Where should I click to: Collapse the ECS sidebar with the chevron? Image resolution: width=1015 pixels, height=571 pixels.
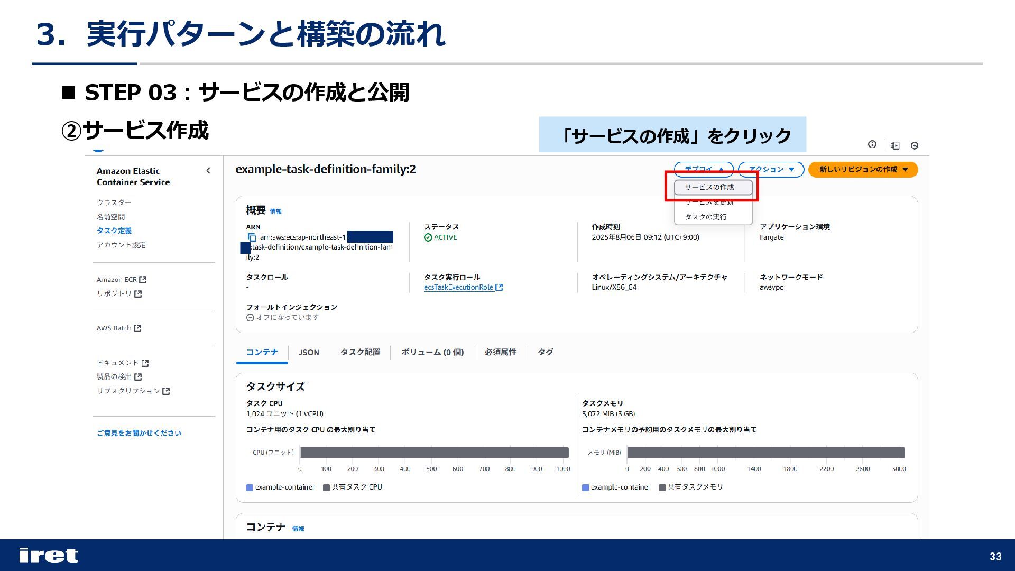click(208, 170)
